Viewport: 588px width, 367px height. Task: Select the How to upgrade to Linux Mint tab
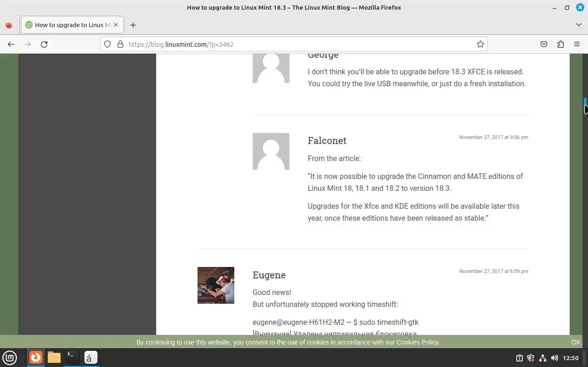coord(72,25)
